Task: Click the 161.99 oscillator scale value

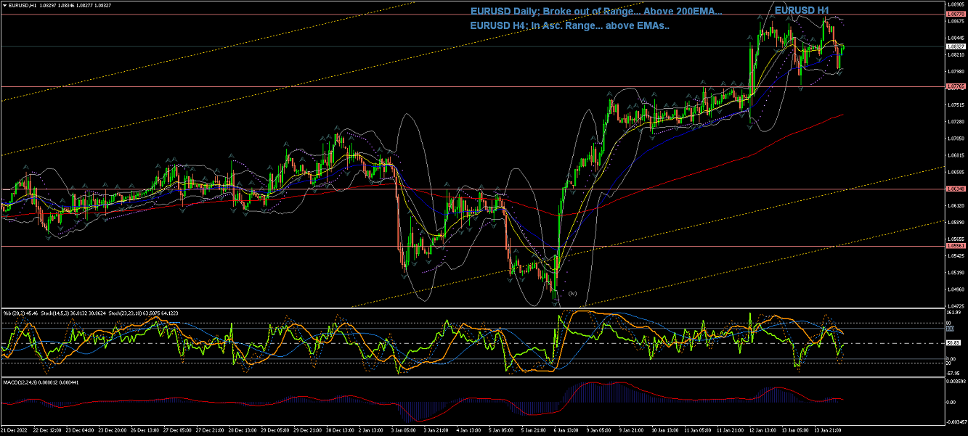Action: click(x=953, y=313)
